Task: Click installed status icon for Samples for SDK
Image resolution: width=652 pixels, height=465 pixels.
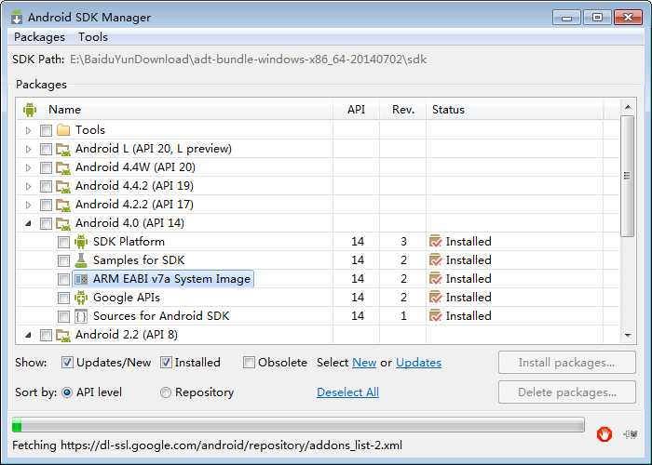Action: (x=435, y=259)
